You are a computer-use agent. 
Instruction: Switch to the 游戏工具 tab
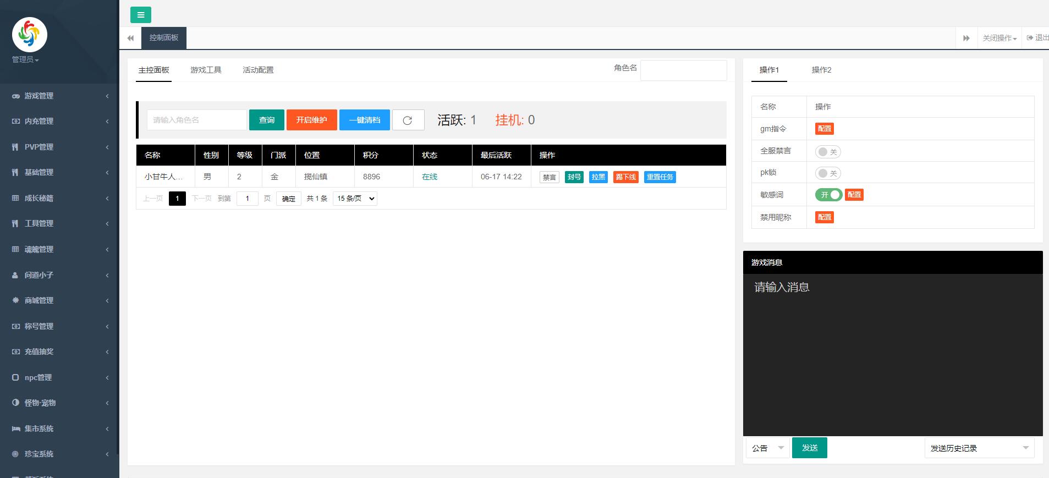[x=206, y=70]
